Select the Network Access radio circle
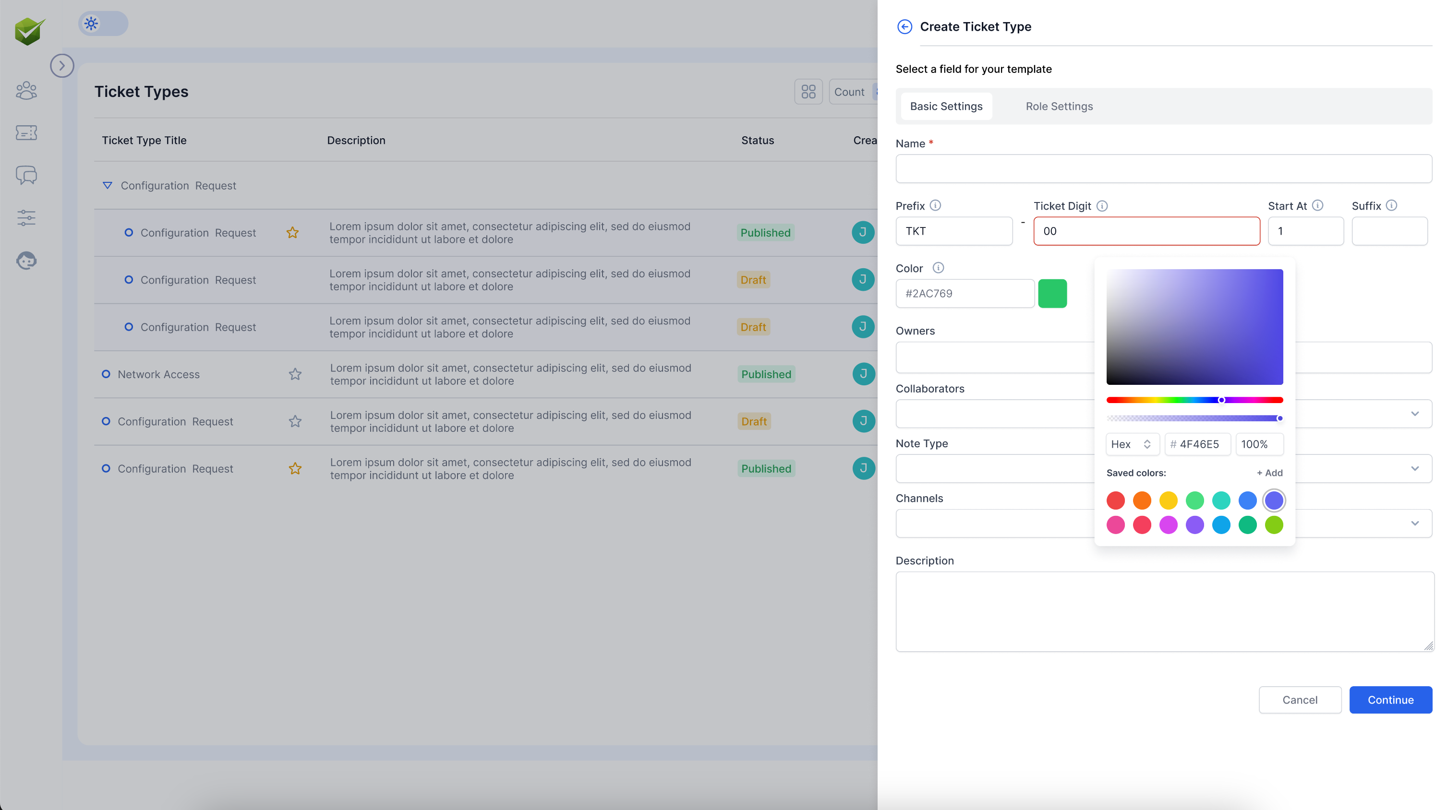The width and height of the screenshot is (1447, 810). click(x=106, y=374)
